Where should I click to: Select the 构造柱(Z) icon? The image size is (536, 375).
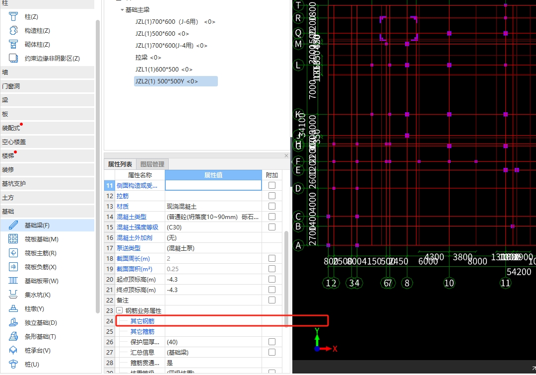(x=13, y=30)
